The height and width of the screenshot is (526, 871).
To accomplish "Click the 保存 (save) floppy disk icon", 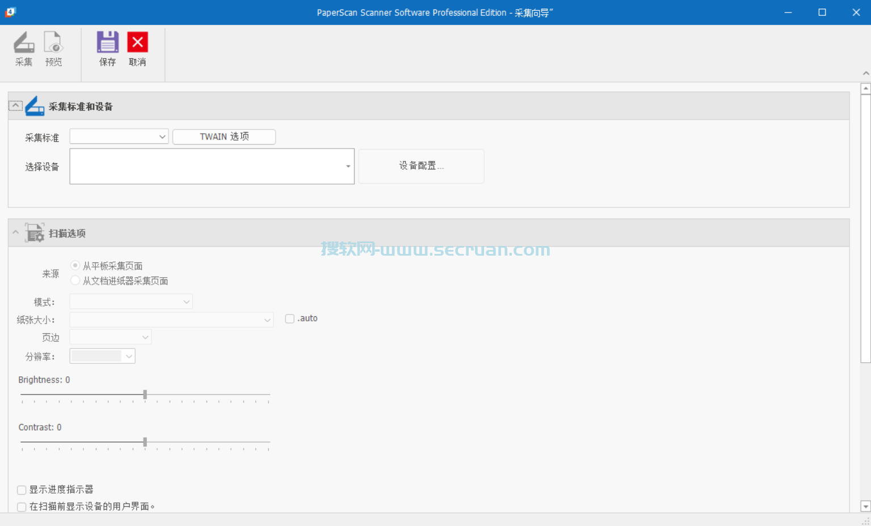I will [x=107, y=42].
